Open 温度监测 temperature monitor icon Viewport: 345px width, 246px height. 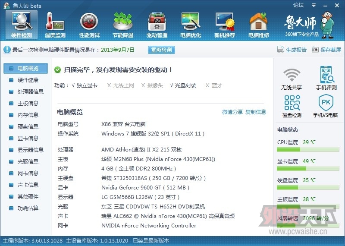tap(55, 25)
